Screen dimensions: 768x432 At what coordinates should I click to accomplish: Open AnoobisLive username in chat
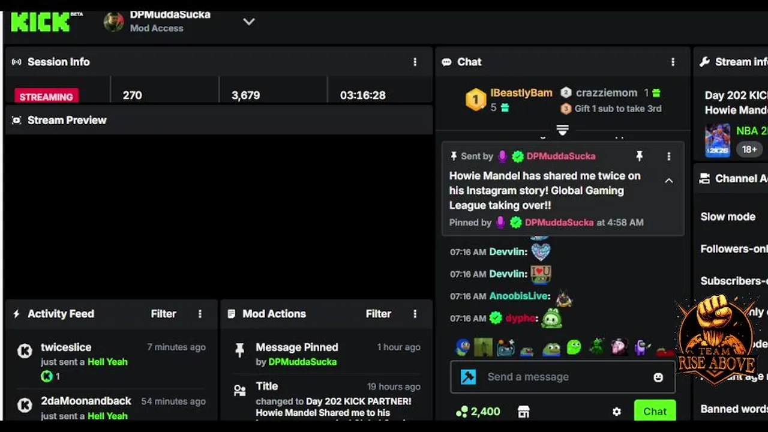(519, 296)
